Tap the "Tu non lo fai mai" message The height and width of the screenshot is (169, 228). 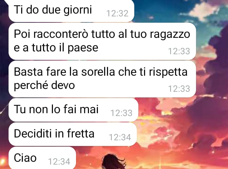[x=73, y=110]
